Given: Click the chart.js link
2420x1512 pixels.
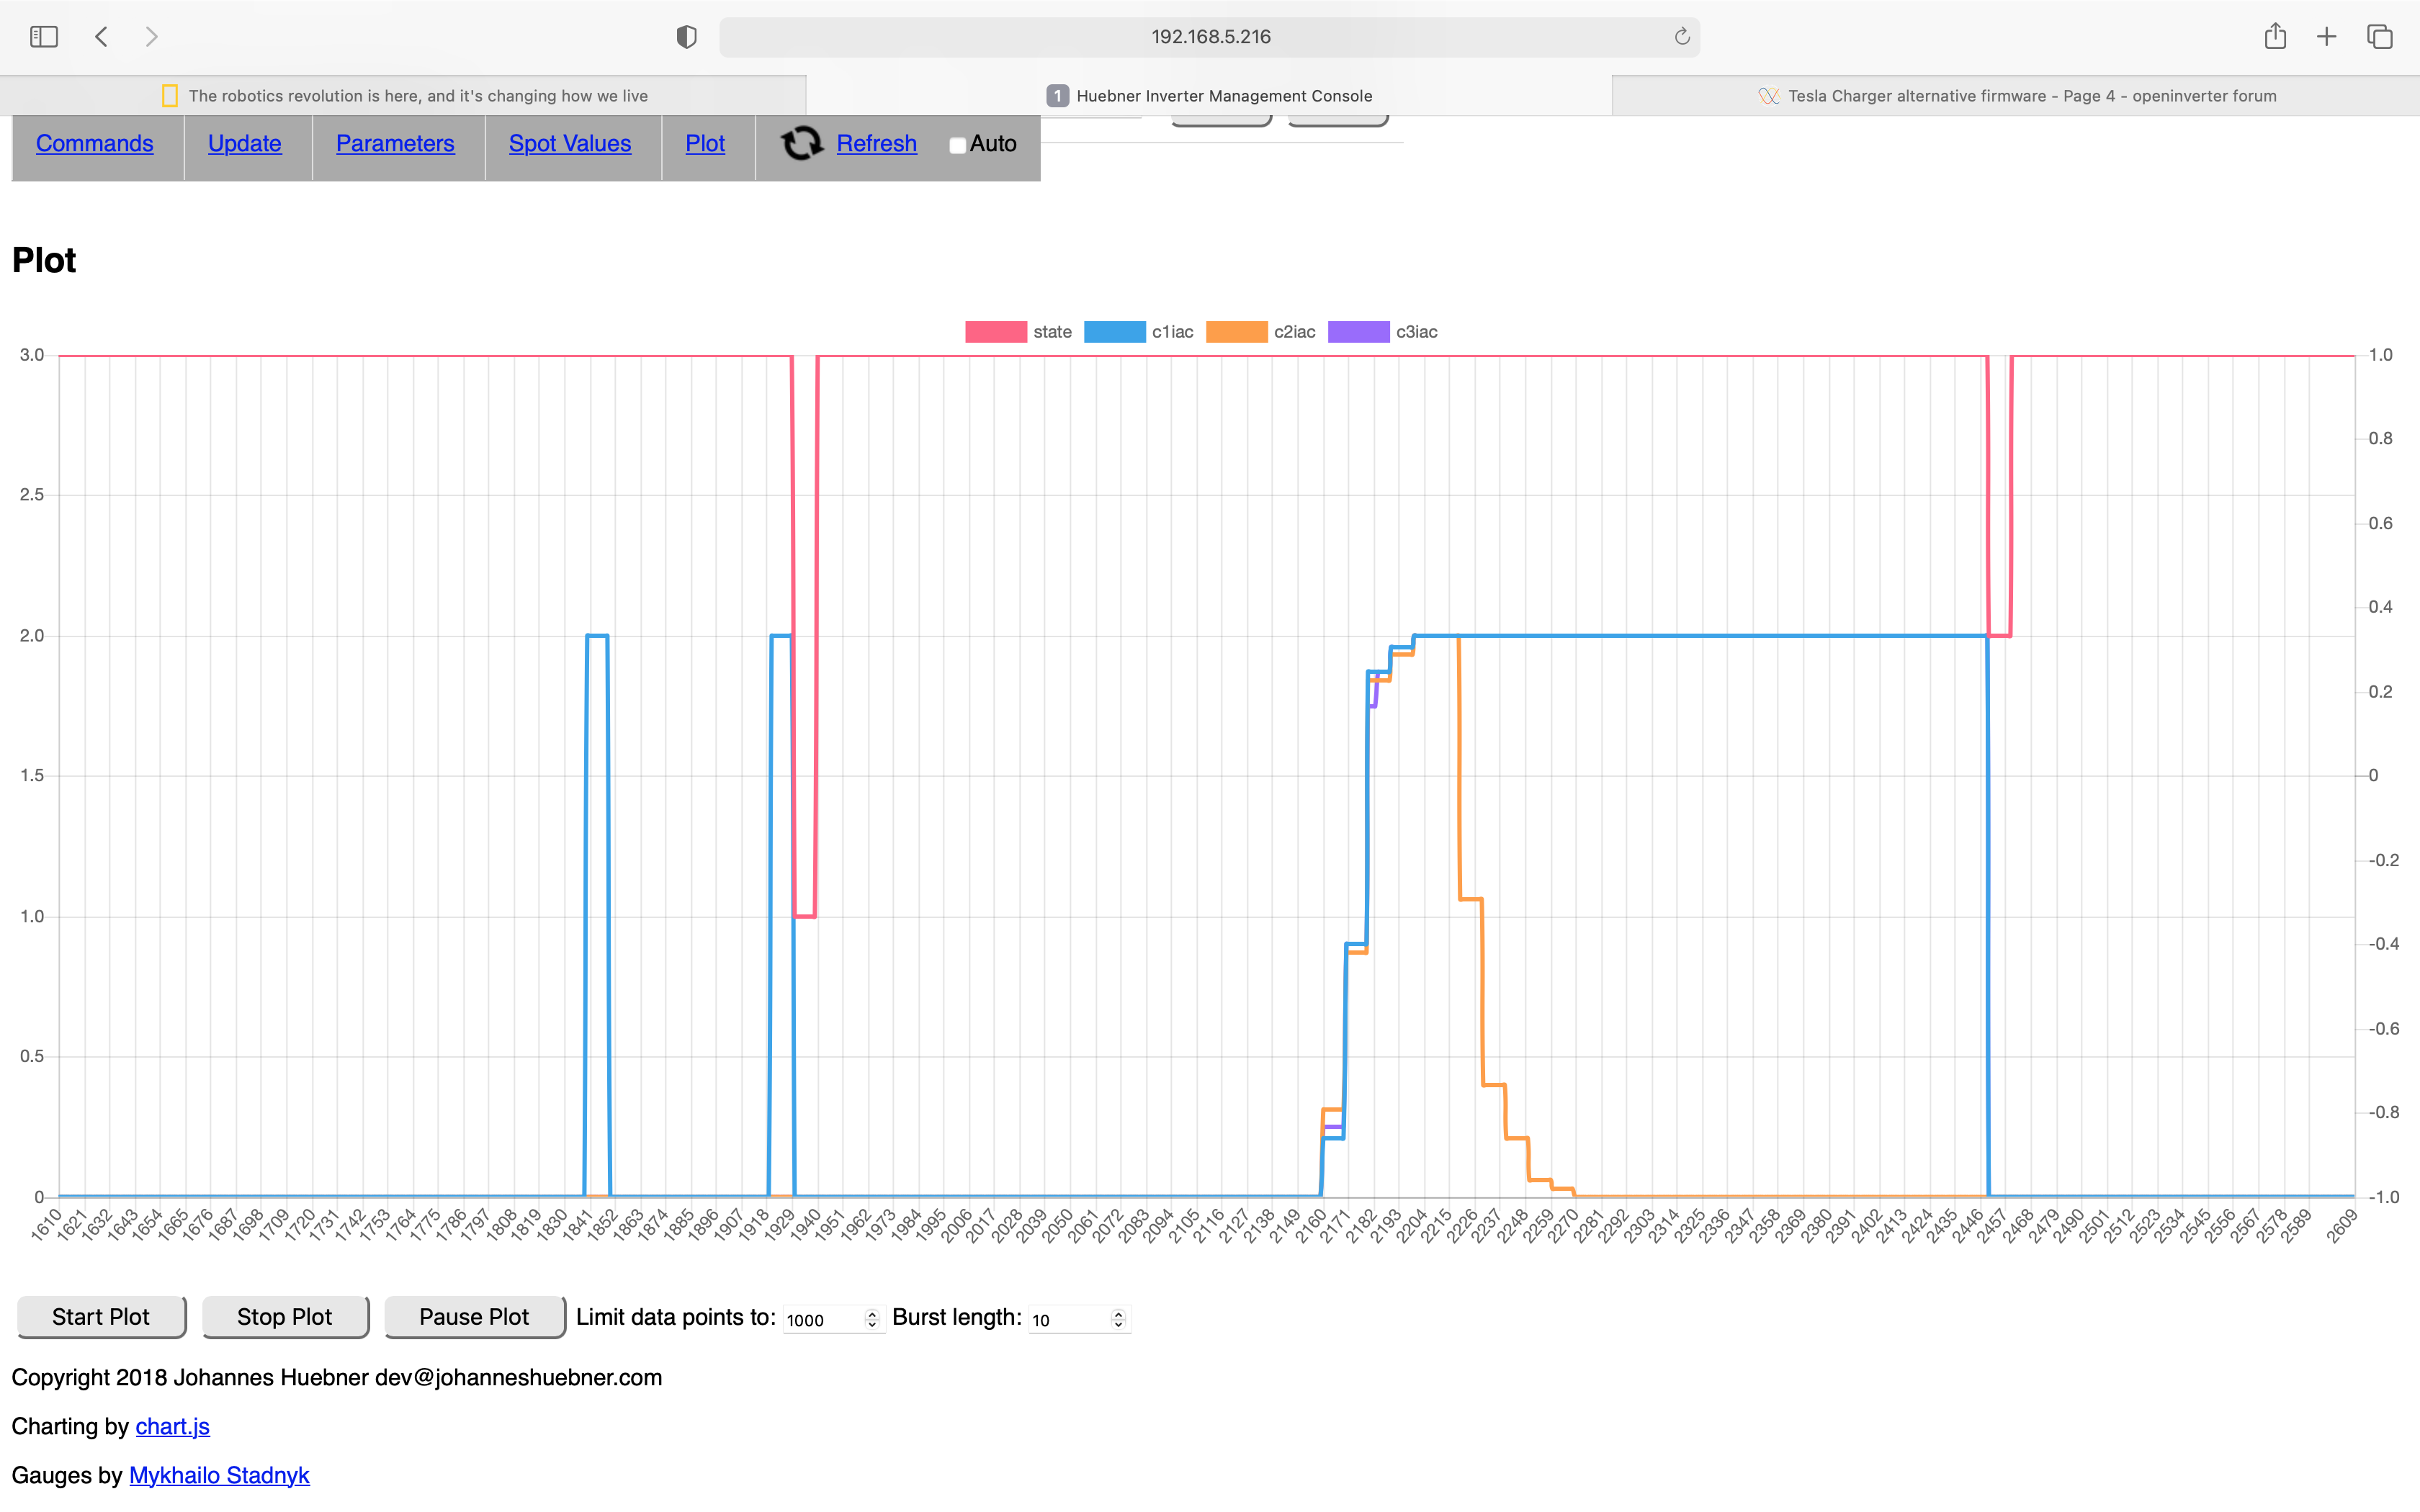Looking at the screenshot, I should click(x=172, y=1426).
